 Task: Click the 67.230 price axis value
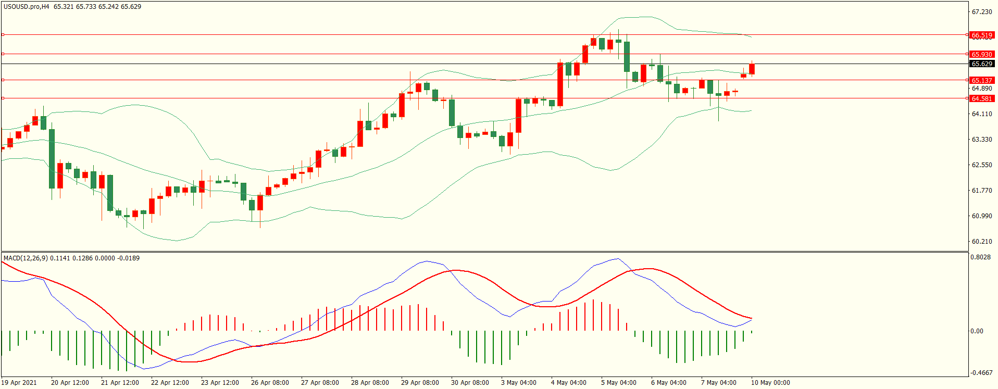982,12
